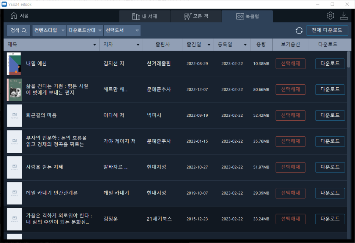Click publisher 빅피시
Image resolution: width=355 pixels, height=243 pixels.
point(154,115)
